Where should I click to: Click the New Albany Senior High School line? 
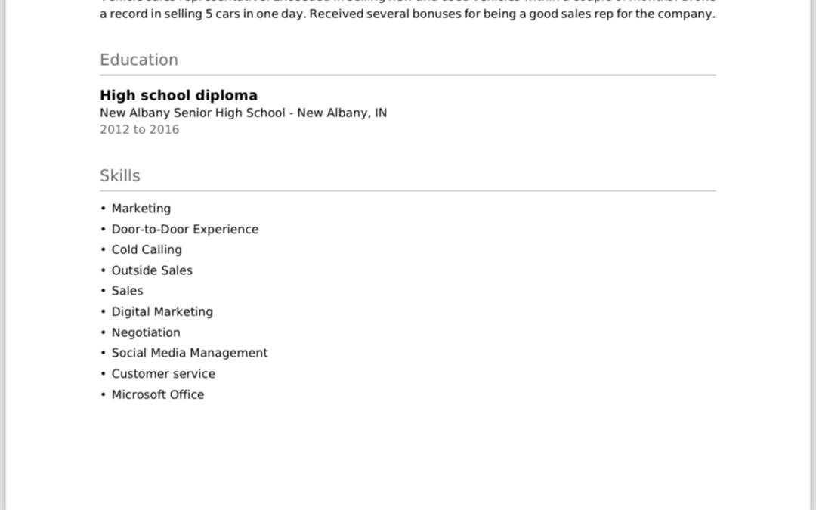point(243,113)
